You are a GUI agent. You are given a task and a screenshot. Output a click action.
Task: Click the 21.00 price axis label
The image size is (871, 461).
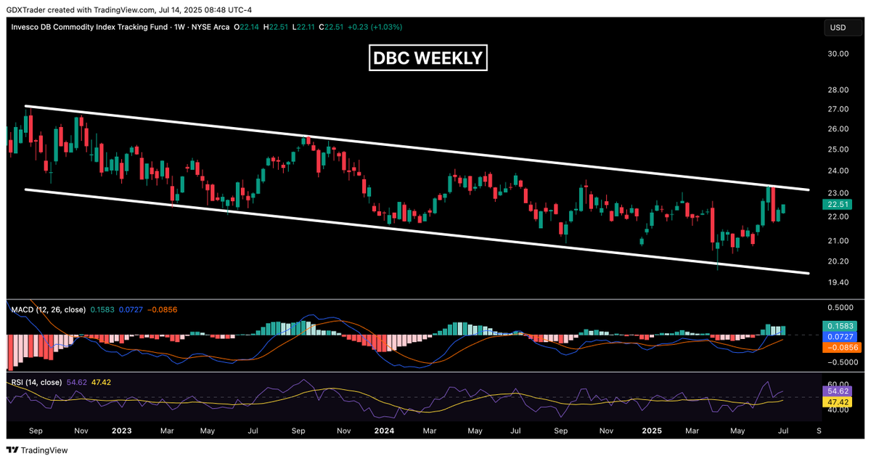838,241
